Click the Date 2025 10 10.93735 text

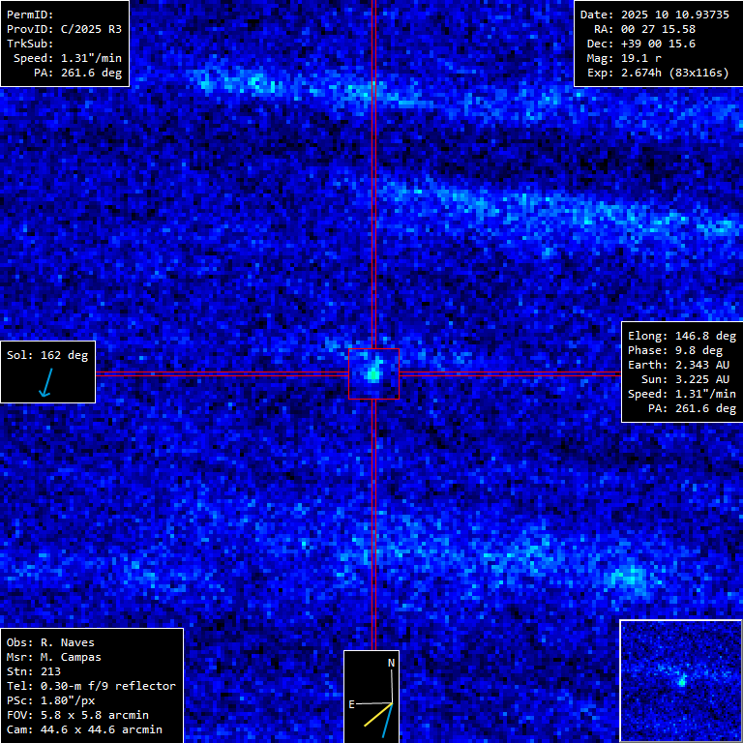pos(654,15)
